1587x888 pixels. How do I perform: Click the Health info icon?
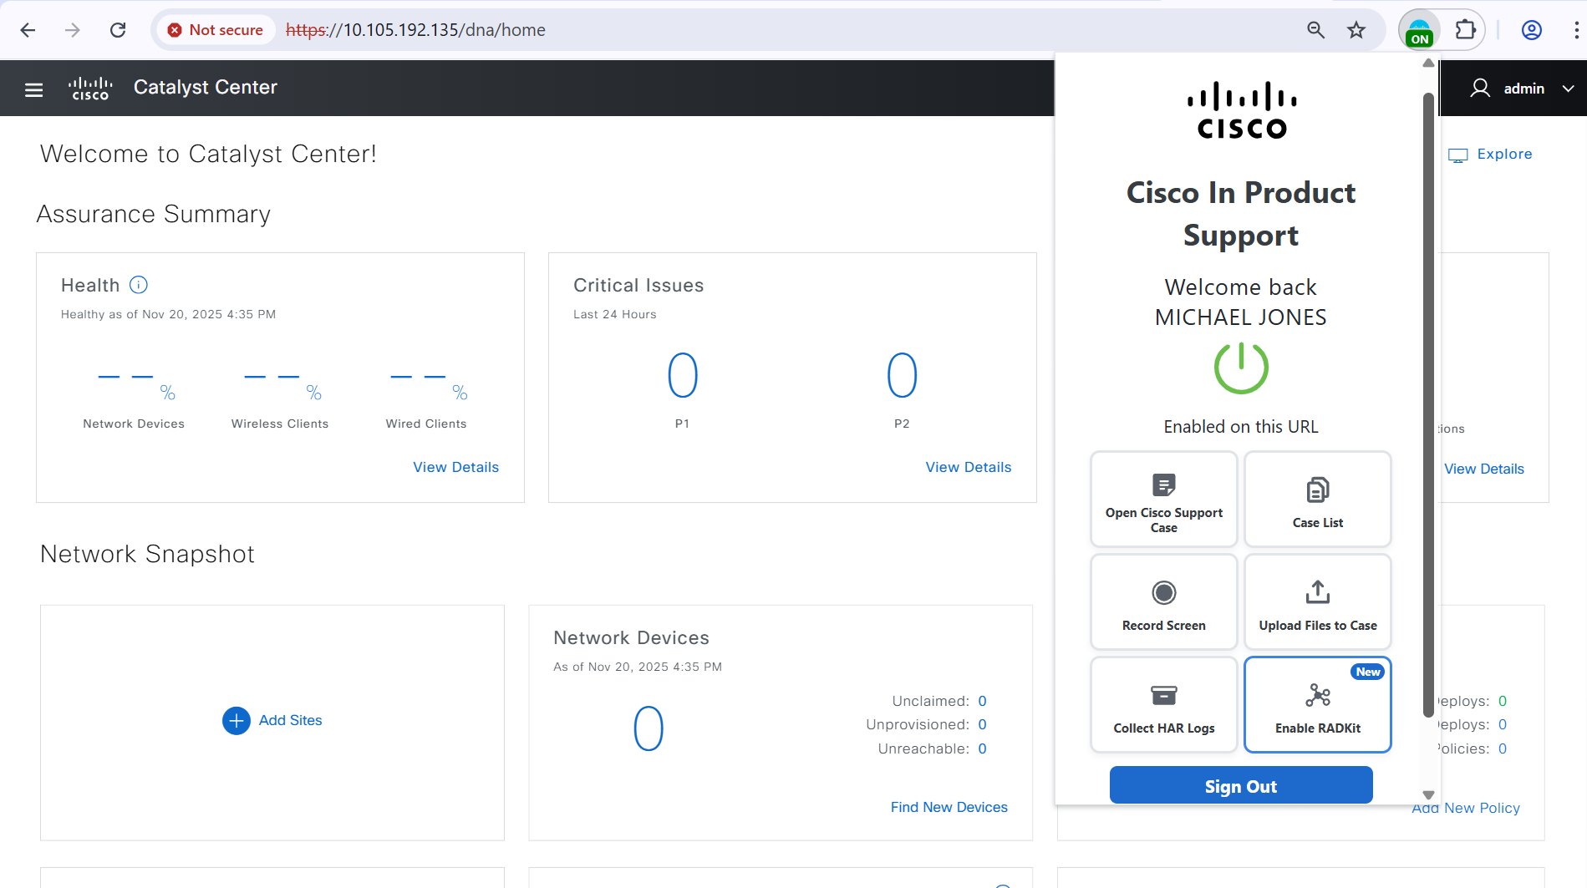139,286
